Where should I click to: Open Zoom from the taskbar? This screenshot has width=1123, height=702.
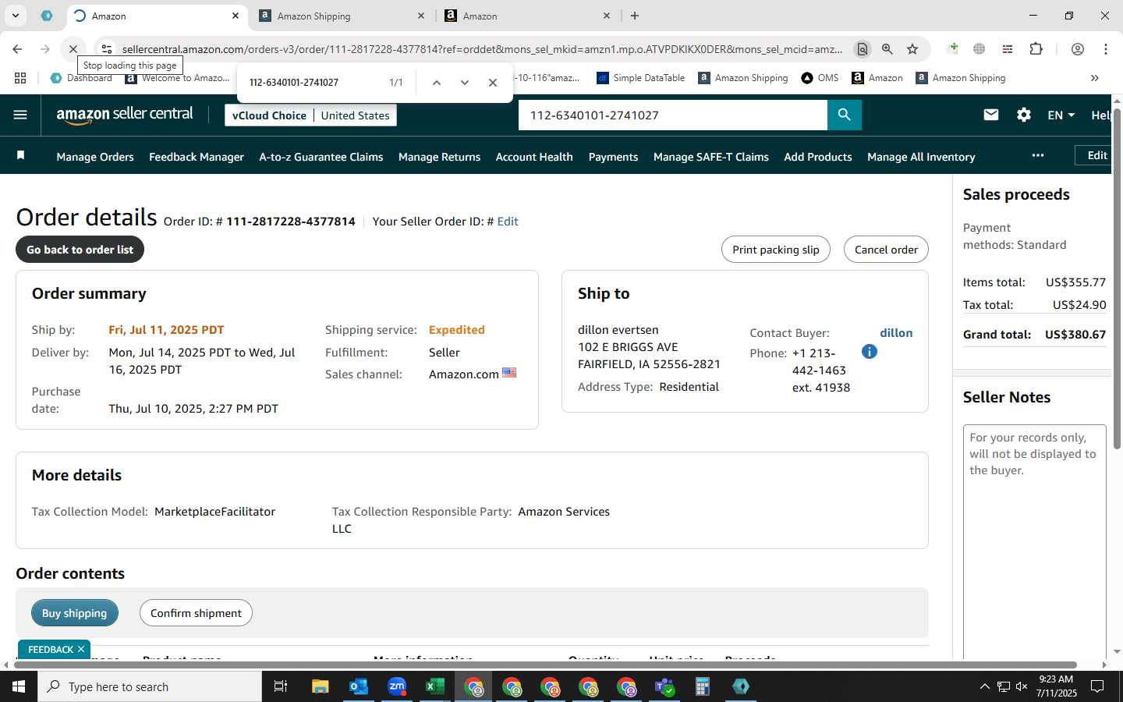[397, 686]
